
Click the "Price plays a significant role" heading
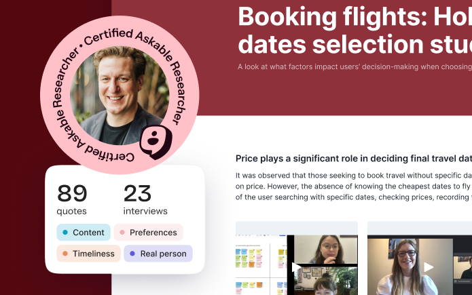coord(353,159)
